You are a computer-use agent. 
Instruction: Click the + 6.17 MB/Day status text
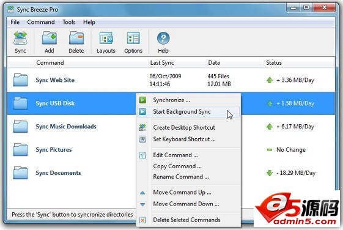pyautogui.click(x=295, y=127)
